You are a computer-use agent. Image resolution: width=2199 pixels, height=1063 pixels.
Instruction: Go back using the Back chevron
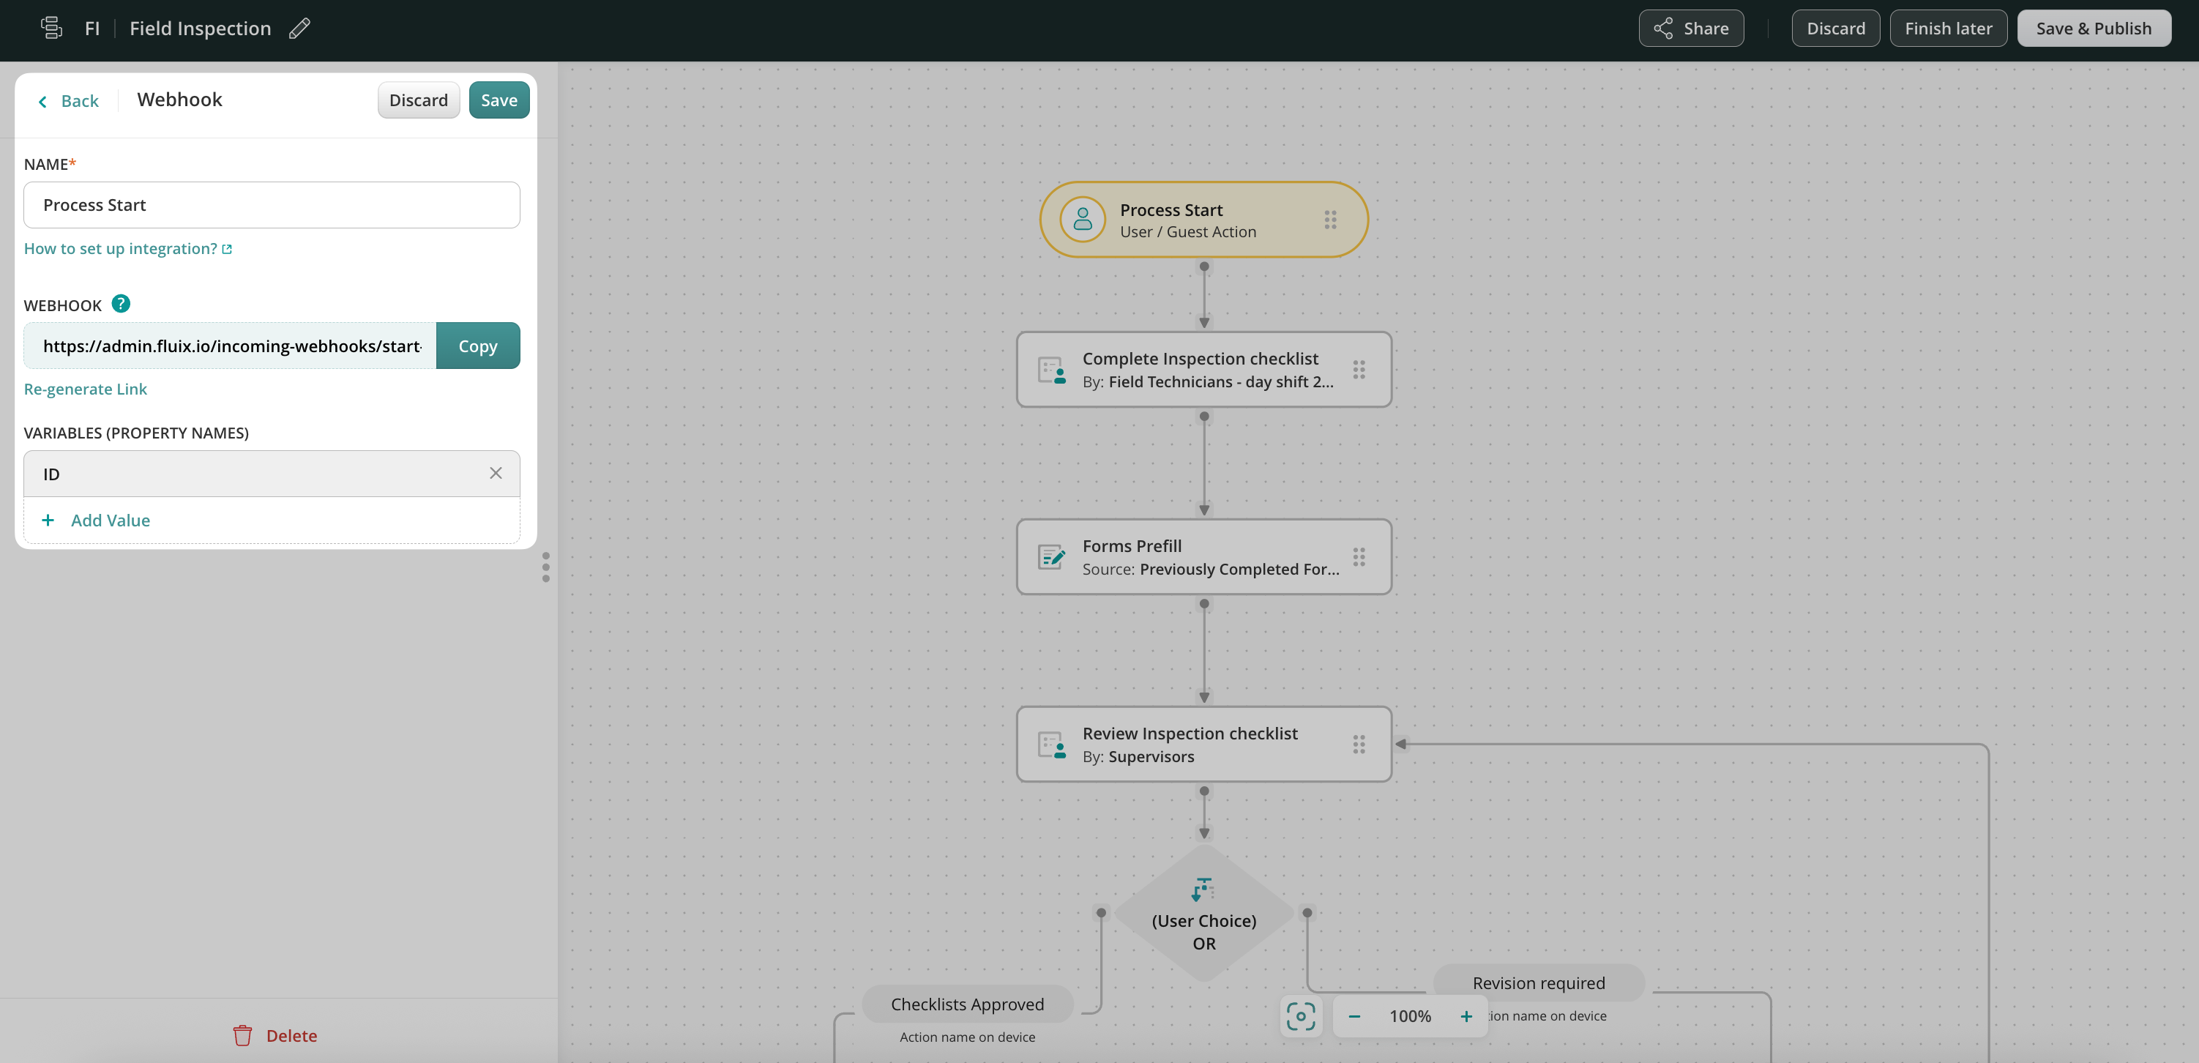point(68,101)
